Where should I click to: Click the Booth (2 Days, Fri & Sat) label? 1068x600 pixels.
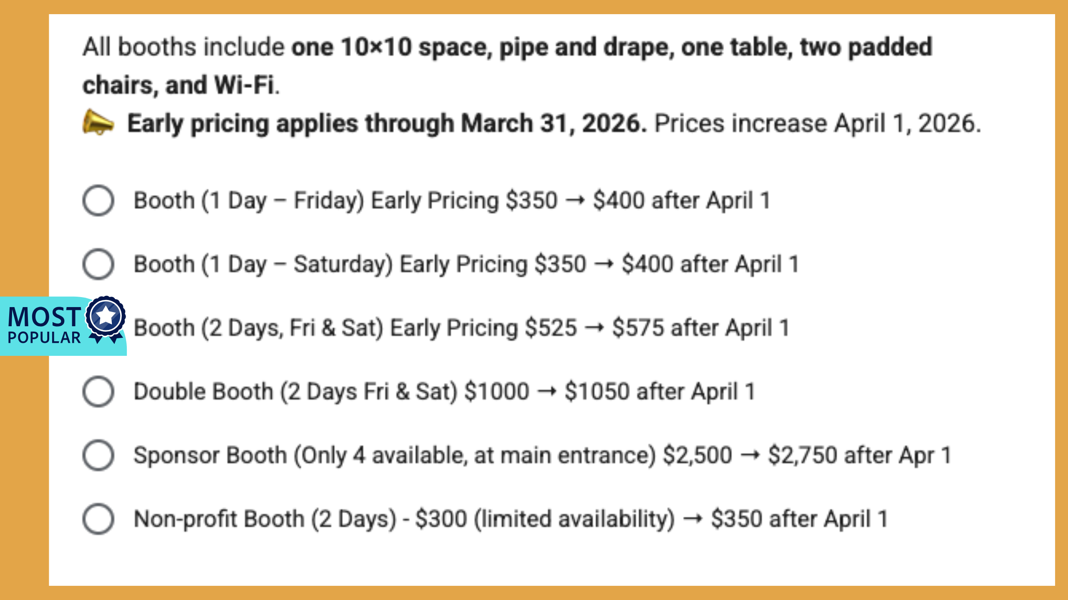[258, 328]
